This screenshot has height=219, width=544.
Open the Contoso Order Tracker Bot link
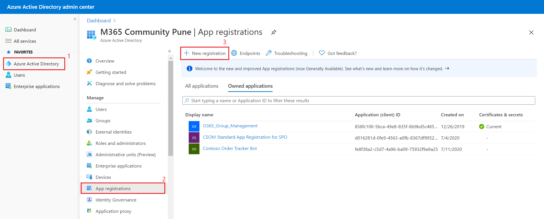click(x=230, y=149)
